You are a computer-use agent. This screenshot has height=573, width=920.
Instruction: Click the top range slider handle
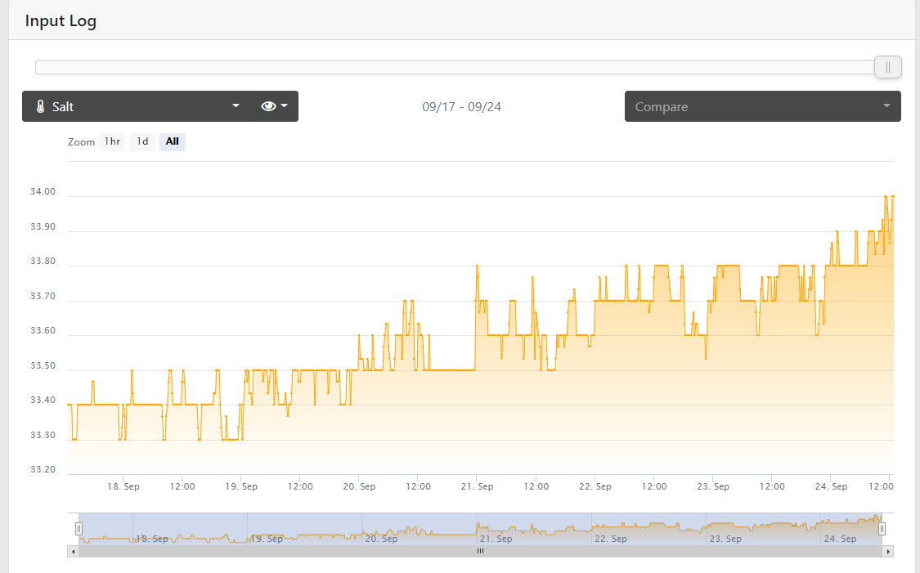click(888, 67)
